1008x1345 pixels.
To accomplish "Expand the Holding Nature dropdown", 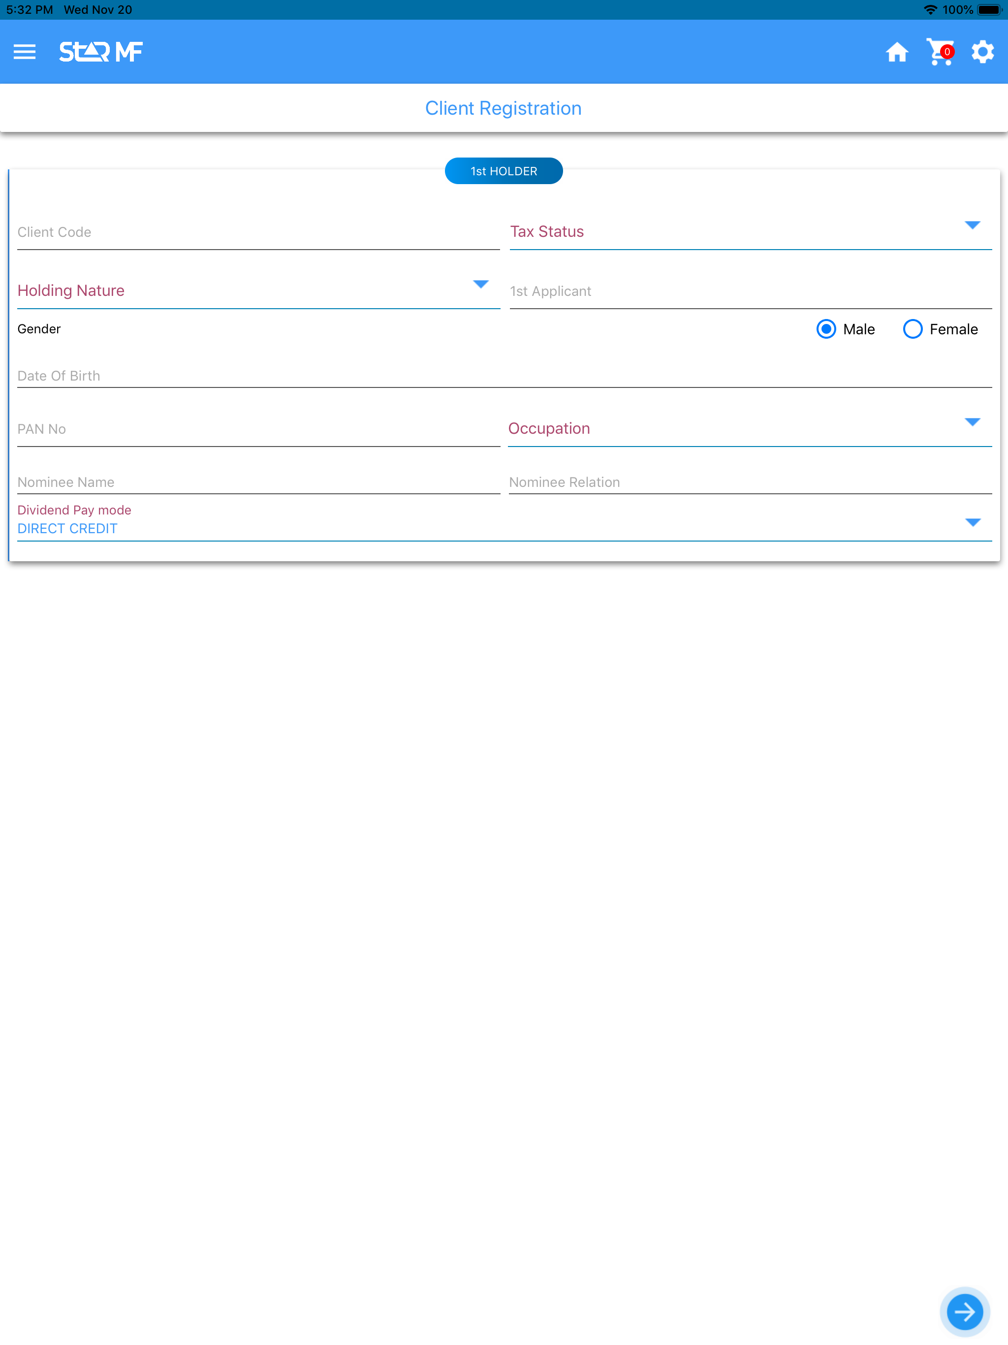I will click(x=480, y=284).
